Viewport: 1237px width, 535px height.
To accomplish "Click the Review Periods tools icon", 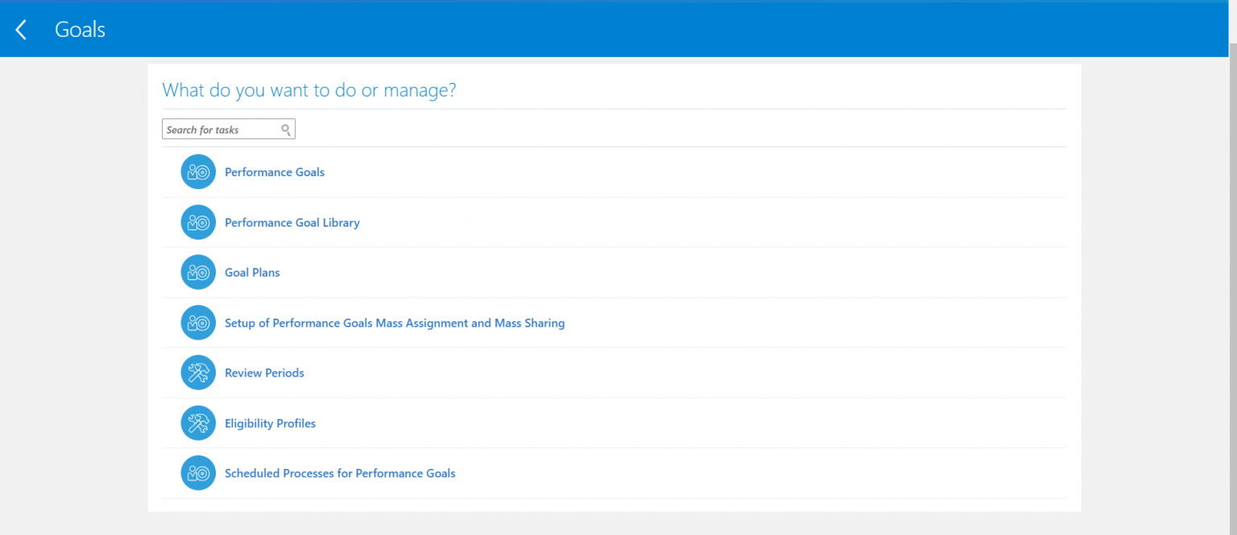I will pyautogui.click(x=198, y=372).
